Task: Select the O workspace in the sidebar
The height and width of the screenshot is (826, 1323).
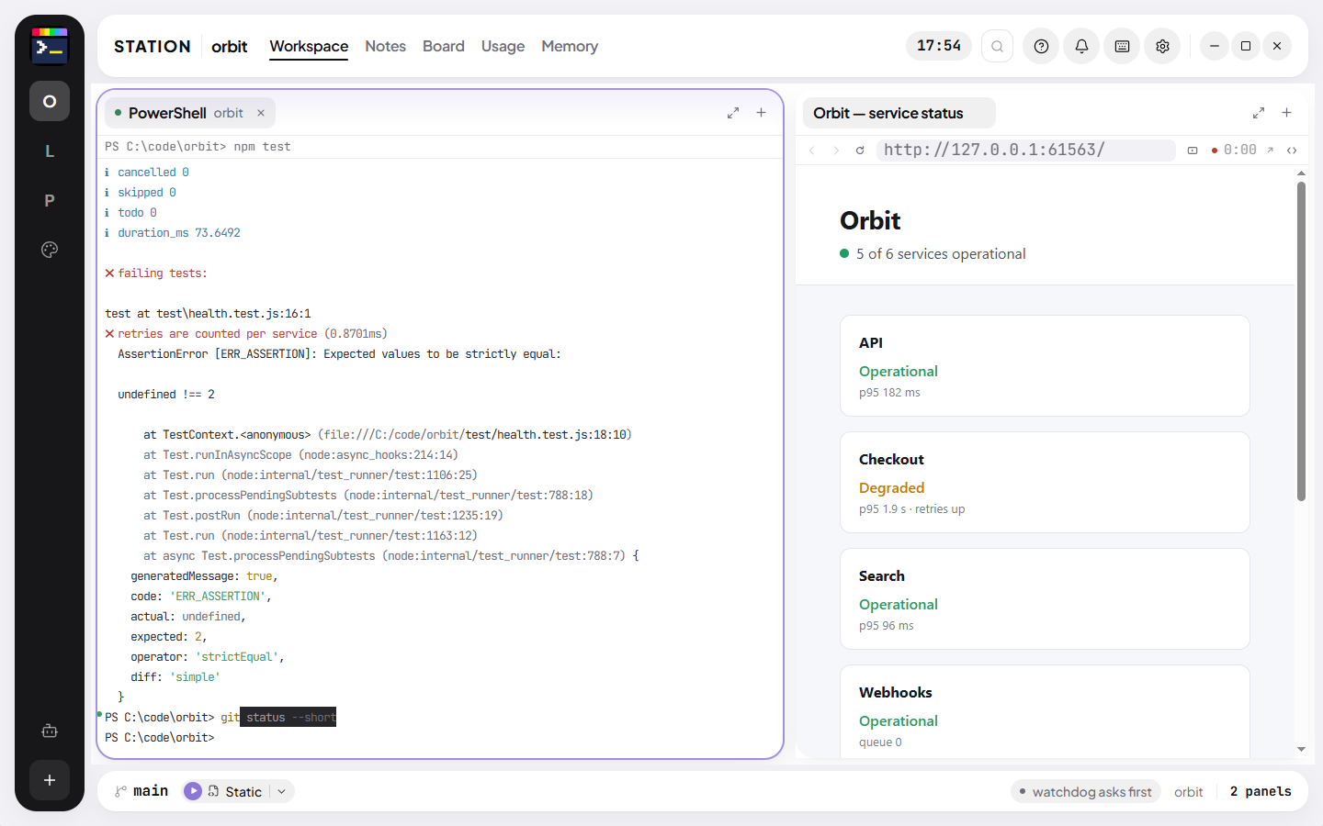Action: 50,101
